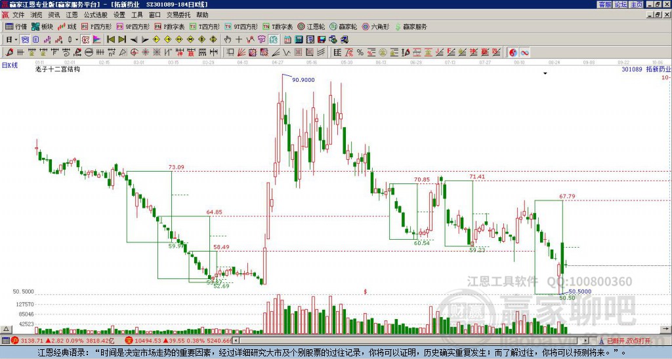Click the calendar 21 icon
The height and width of the screenshot is (359, 672).
click(x=288, y=40)
